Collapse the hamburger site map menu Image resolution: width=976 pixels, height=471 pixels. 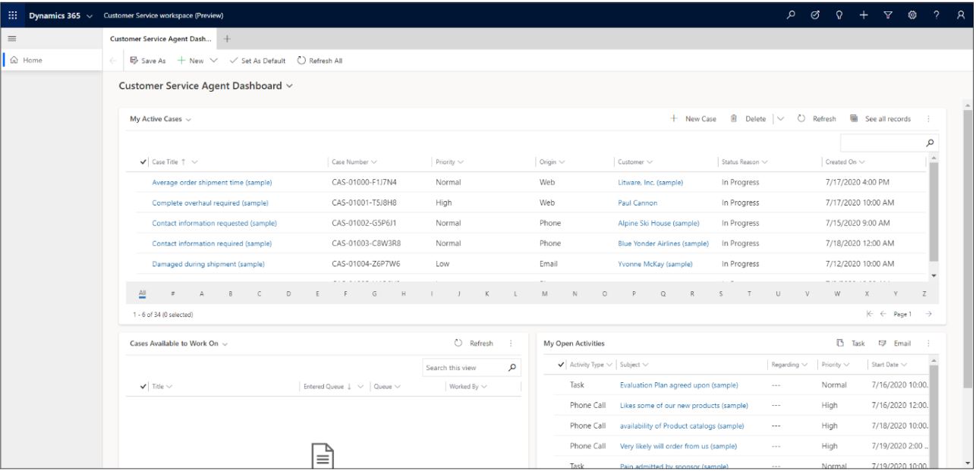[13, 37]
